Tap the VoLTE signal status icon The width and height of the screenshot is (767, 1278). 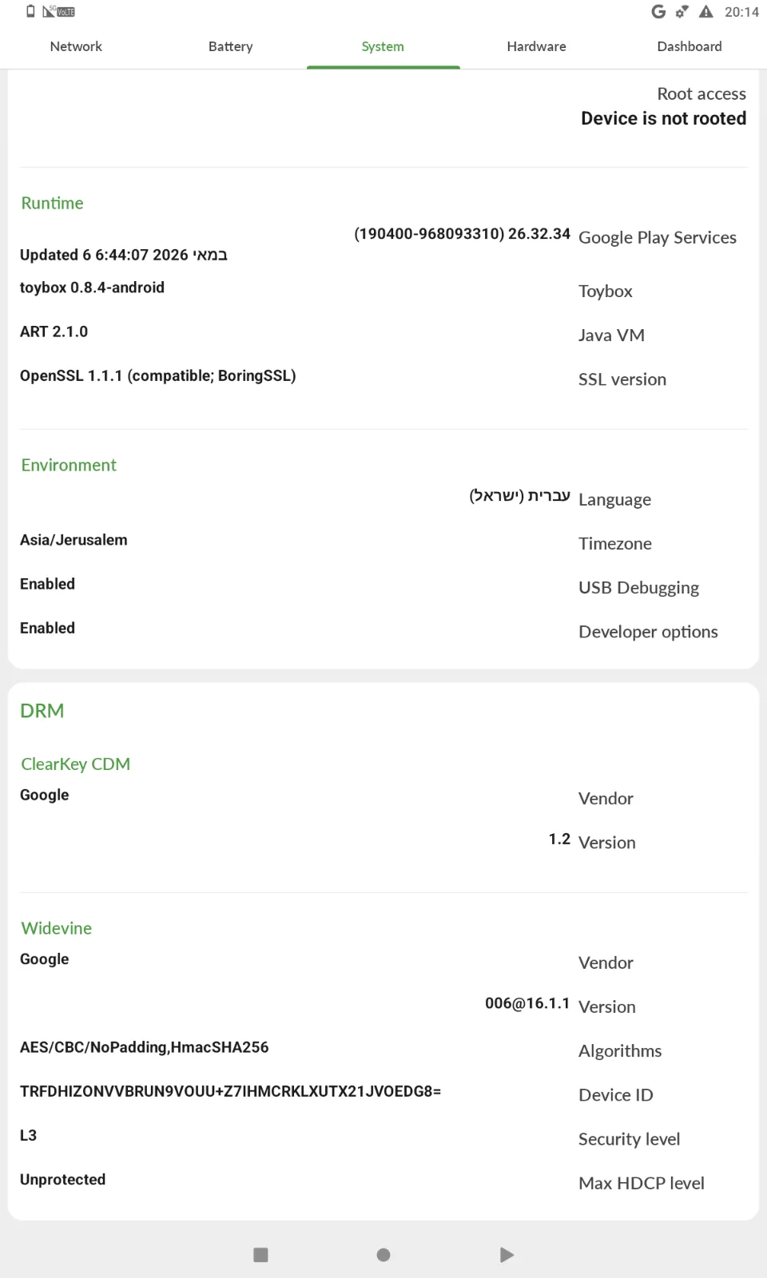[x=59, y=11]
